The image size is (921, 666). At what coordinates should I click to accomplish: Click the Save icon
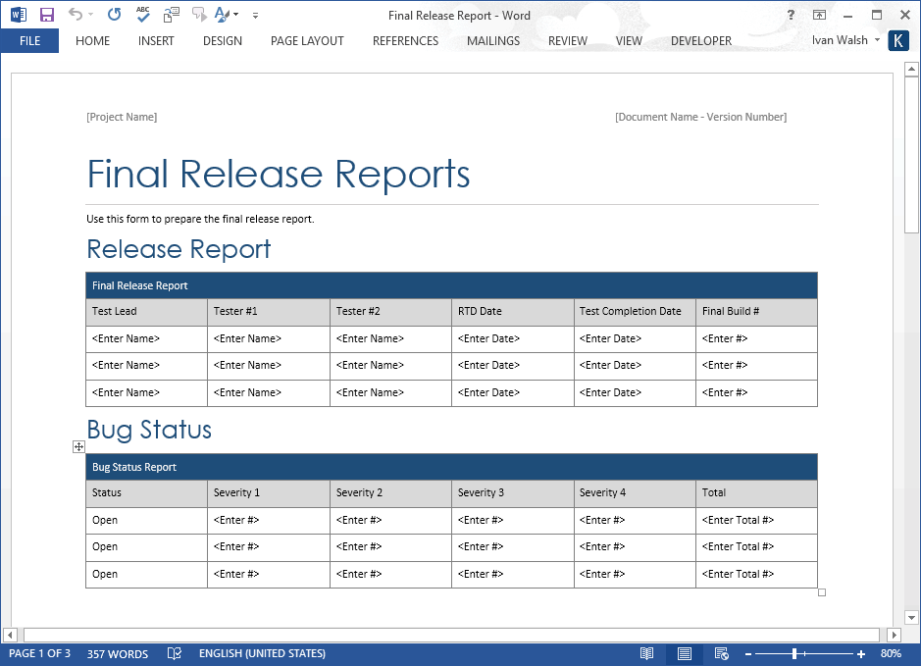47,15
